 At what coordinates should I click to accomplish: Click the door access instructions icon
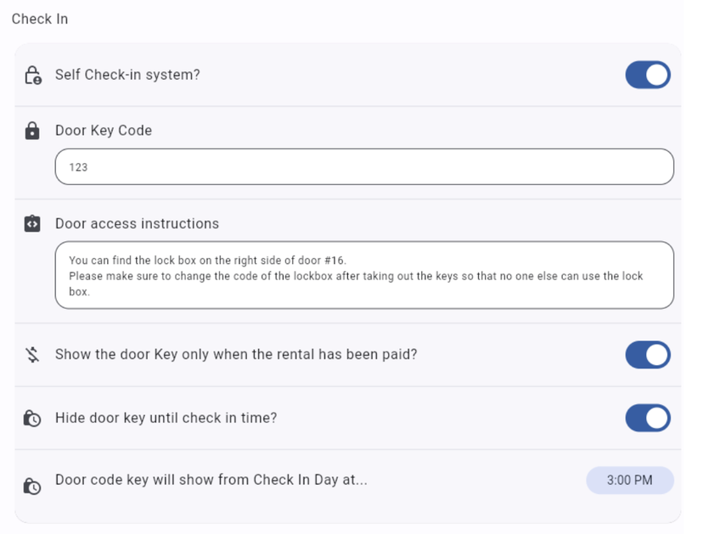click(32, 223)
